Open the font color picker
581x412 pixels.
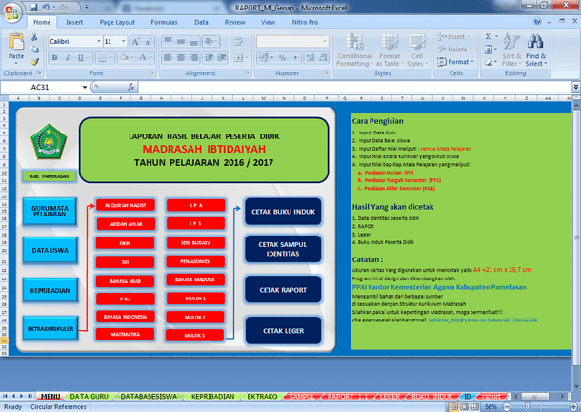point(143,57)
